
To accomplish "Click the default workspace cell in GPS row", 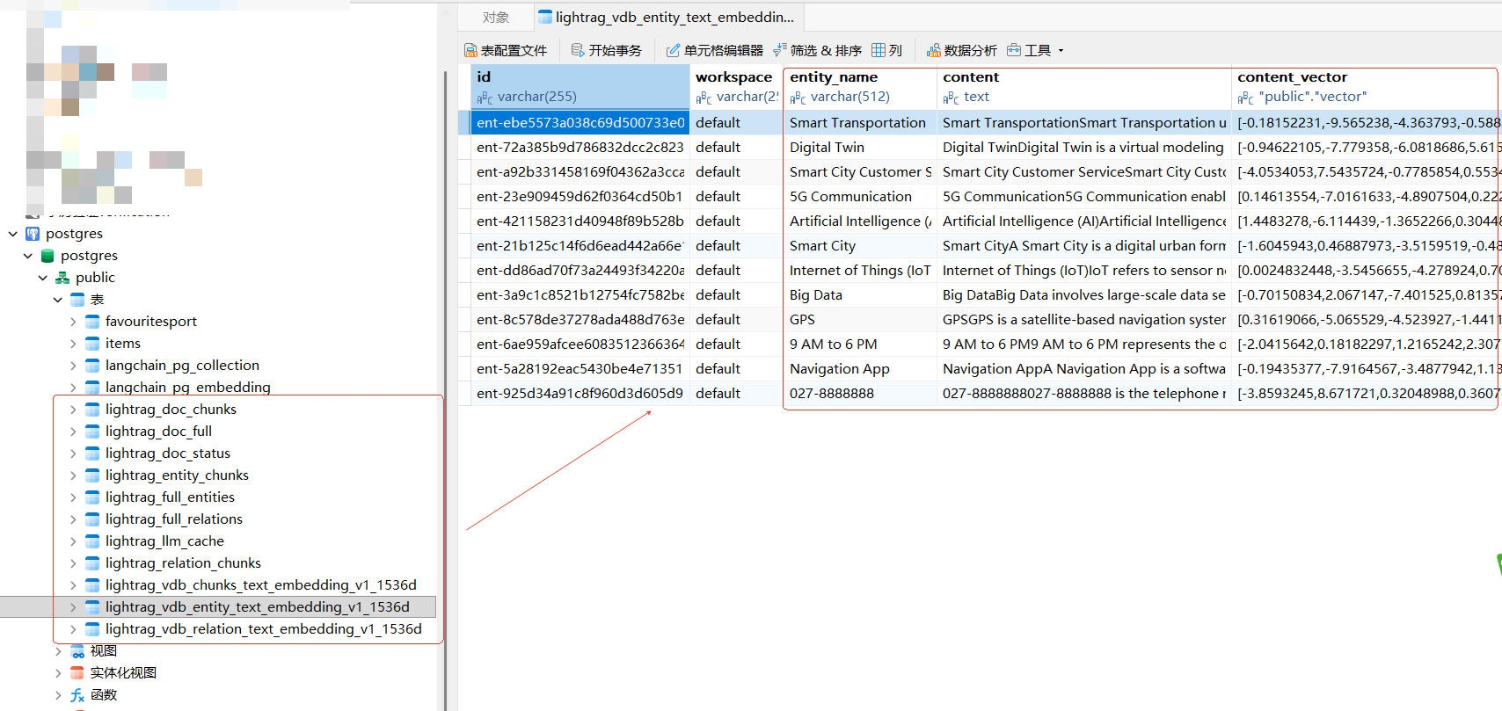I will [736, 320].
